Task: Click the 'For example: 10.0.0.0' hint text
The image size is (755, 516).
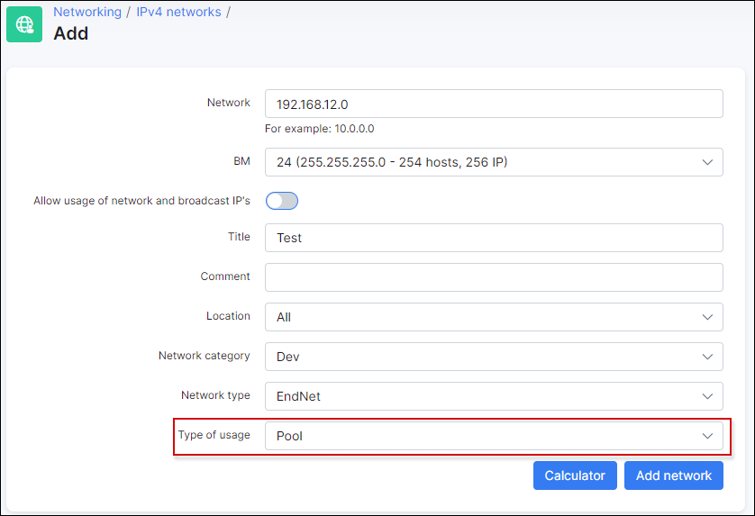Action: coord(319,129)
